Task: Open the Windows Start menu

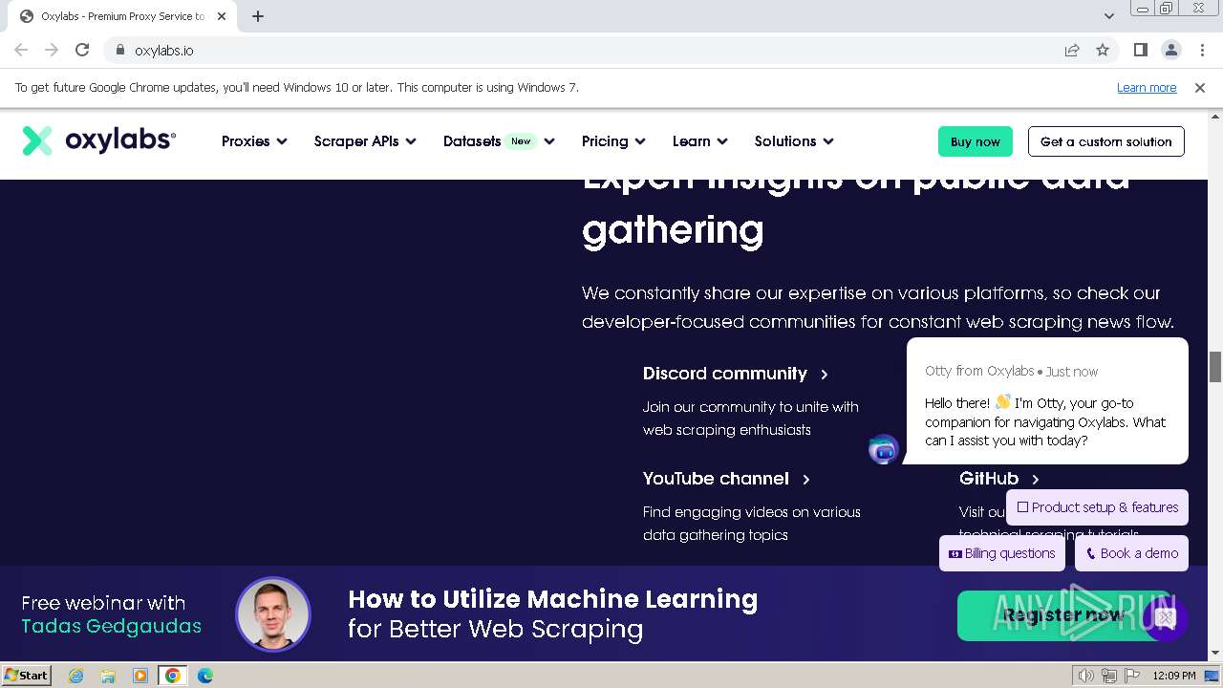Action: coord(27,675)
